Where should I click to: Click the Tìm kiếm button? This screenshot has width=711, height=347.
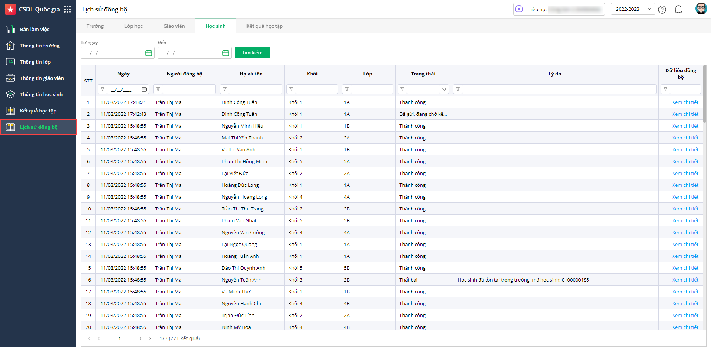252,53
